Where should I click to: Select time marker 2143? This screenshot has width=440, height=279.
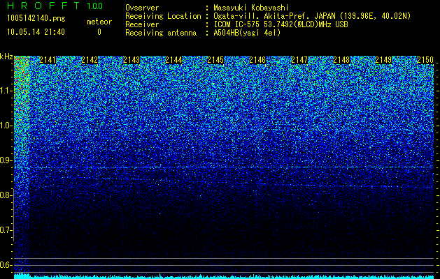(132, 60)
